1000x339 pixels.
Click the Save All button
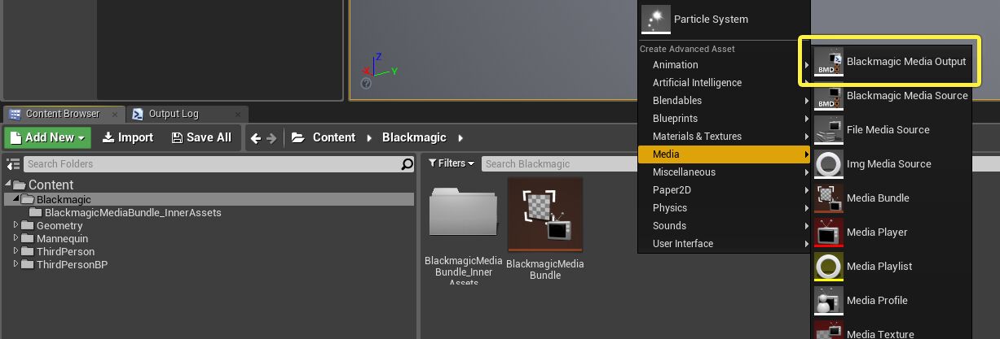pos(201,137)
